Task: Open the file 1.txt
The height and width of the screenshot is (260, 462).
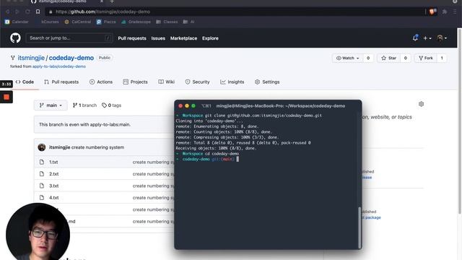Action: 53,162
